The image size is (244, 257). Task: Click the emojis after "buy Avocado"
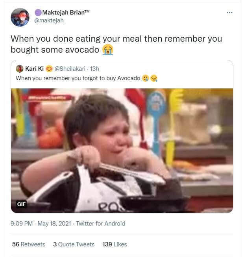click(x=150, y=78)
